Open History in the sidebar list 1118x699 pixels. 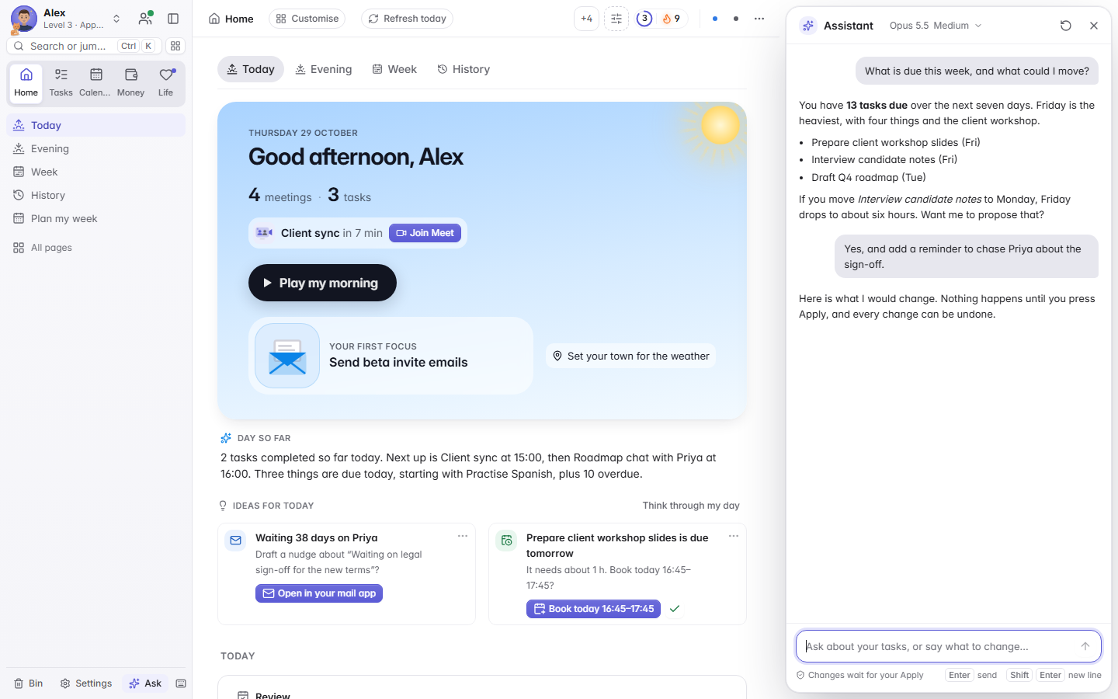click(96, 195)
